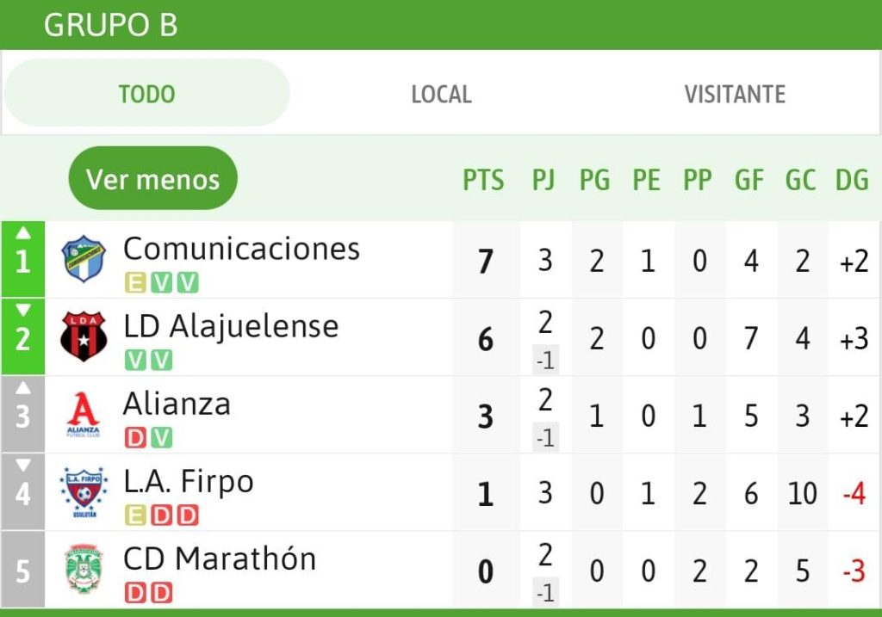
Task: Click the position 1 rank indicator
Action: tap(22, 259)
